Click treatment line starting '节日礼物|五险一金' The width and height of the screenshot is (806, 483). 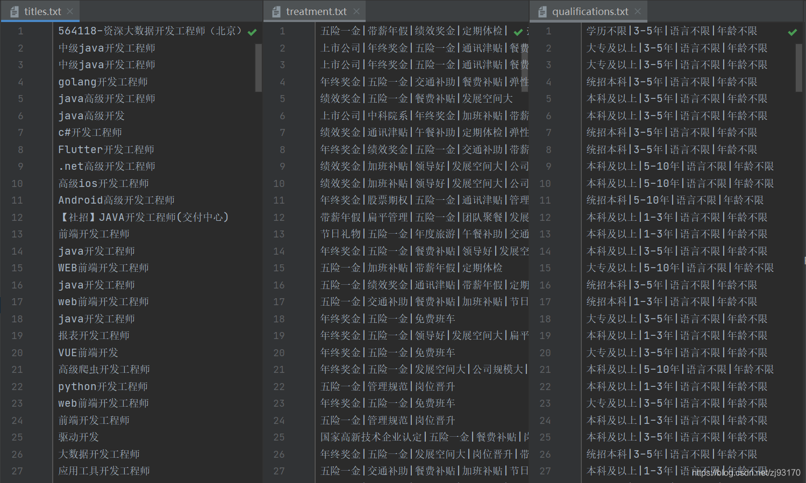[x=425, y=234]
